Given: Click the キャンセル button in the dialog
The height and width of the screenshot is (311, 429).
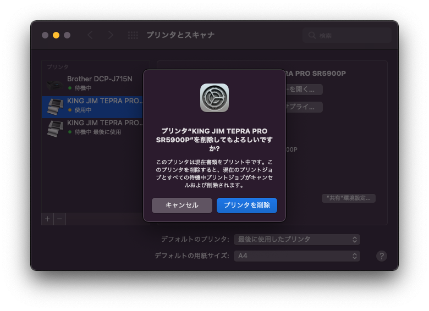Looking at the screenshot, I should point(182,206).
